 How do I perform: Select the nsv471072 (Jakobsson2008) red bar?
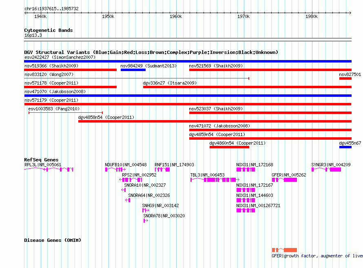pos(270,130)
